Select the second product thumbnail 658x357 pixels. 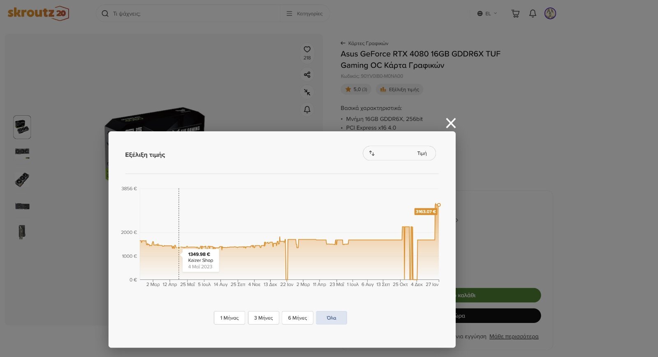(22, 153)
